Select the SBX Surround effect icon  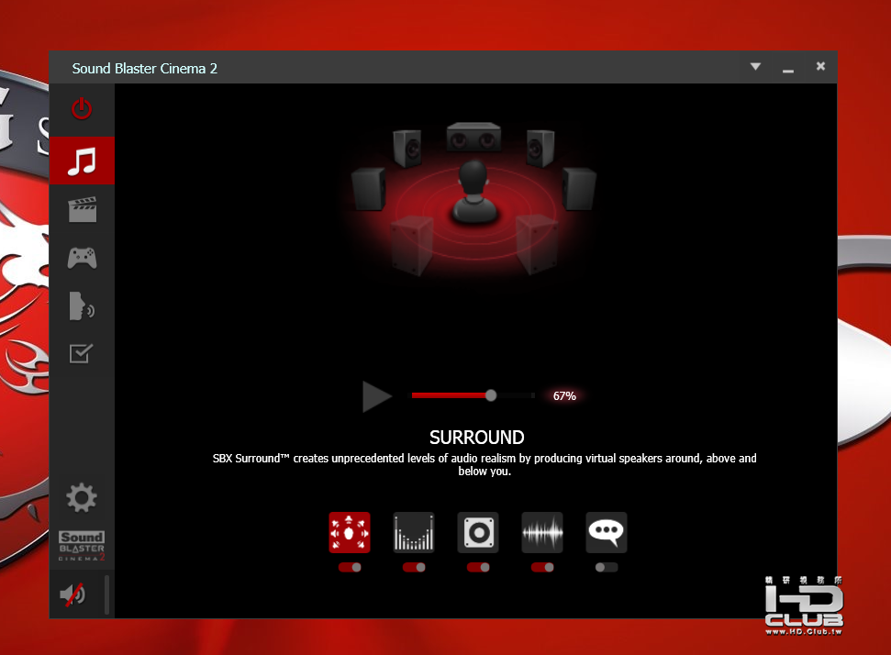[350, 532]
